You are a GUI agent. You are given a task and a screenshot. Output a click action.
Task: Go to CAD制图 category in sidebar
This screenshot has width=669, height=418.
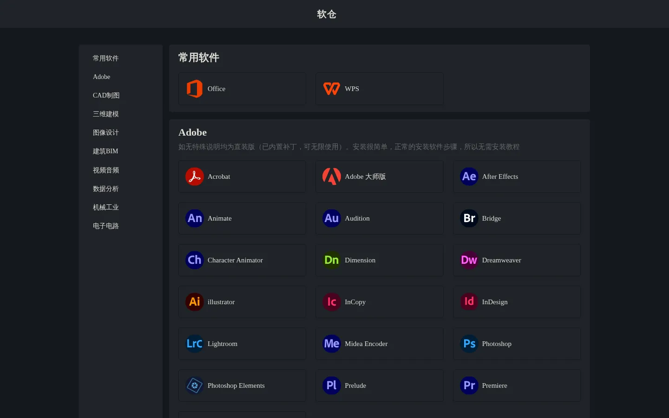(106, 95)
